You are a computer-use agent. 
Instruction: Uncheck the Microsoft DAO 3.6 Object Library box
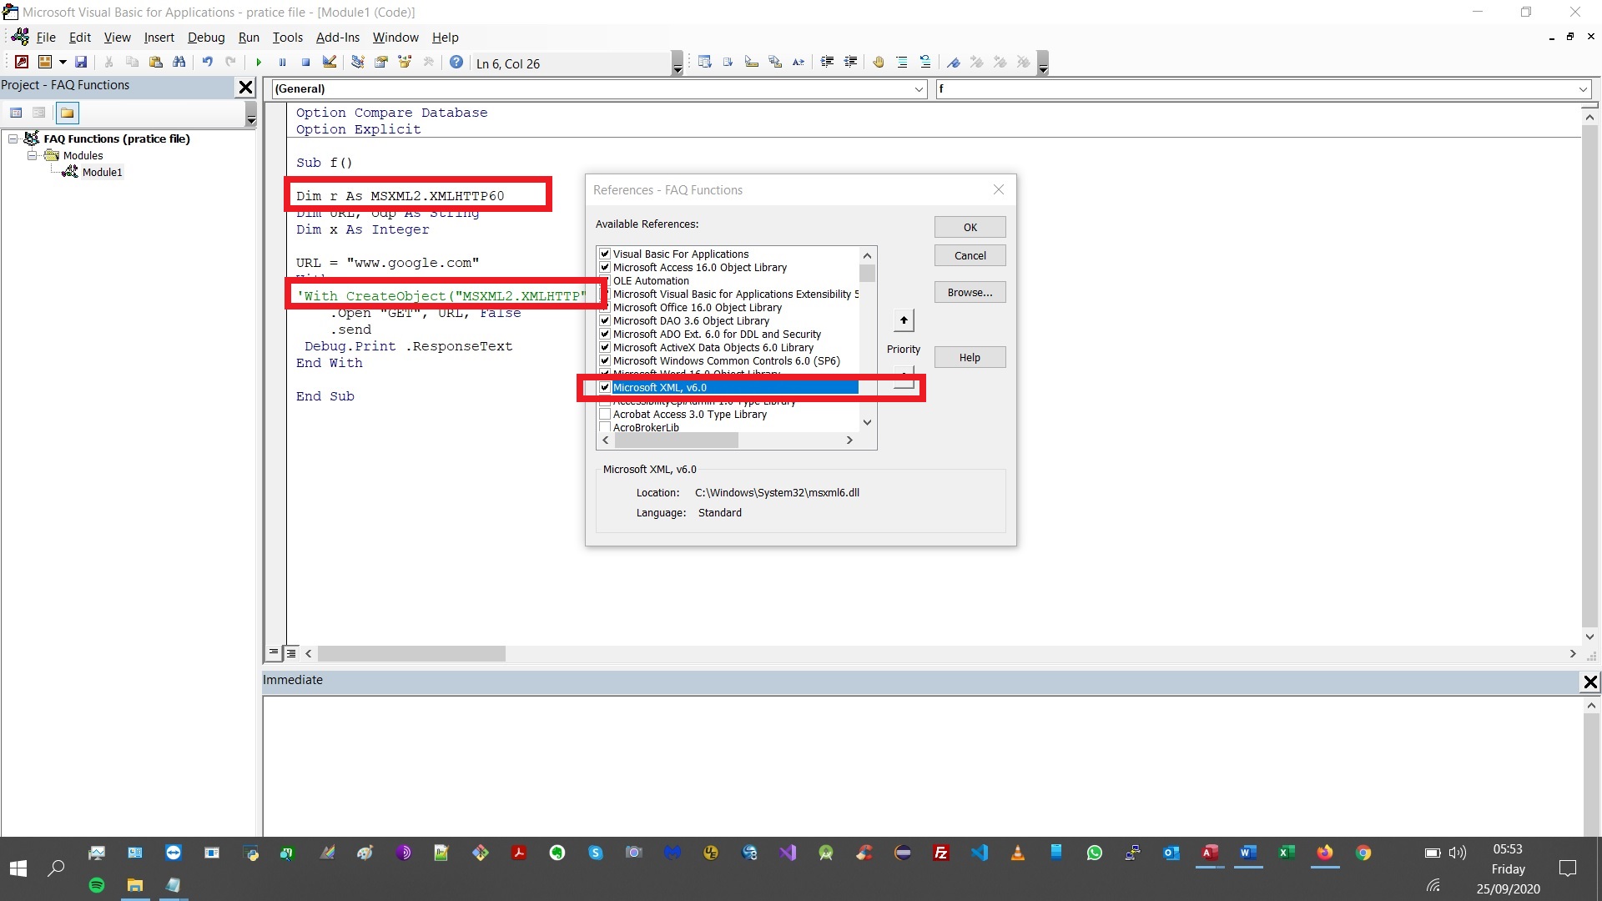[x=606, y=320]
